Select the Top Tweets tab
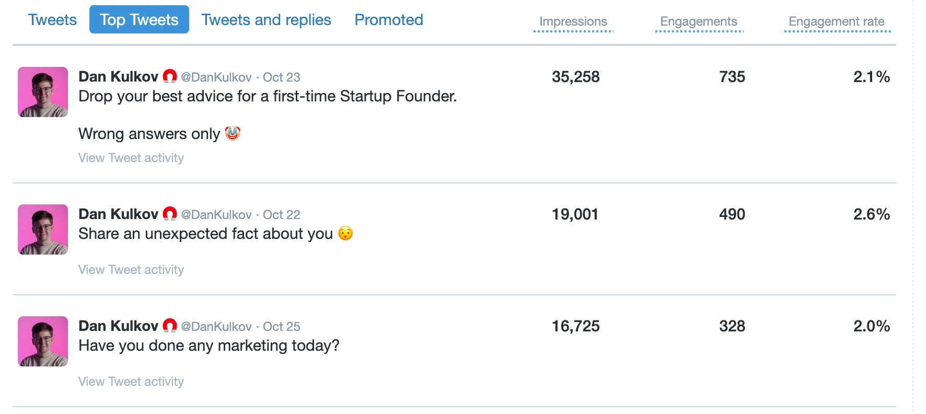 (x=139, y=19)
